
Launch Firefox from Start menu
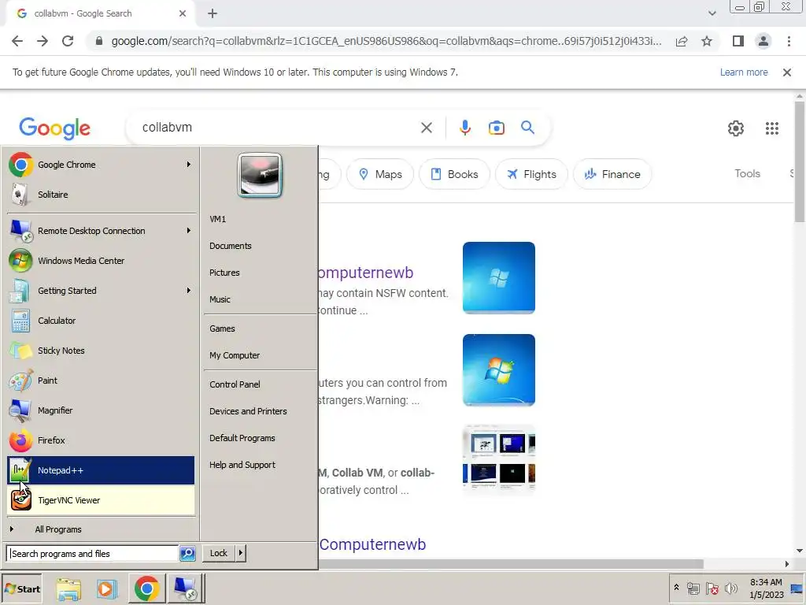[101, 440]
